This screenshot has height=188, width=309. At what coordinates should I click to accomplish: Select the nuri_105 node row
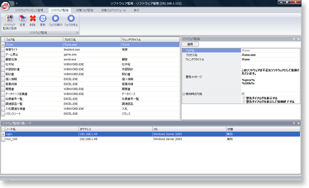tap(153, 139)
